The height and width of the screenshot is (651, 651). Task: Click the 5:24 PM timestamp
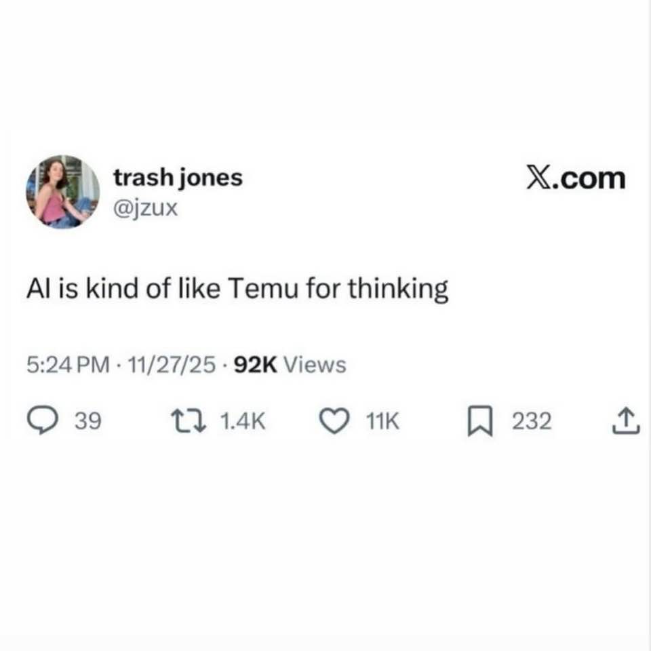point(68,365)
